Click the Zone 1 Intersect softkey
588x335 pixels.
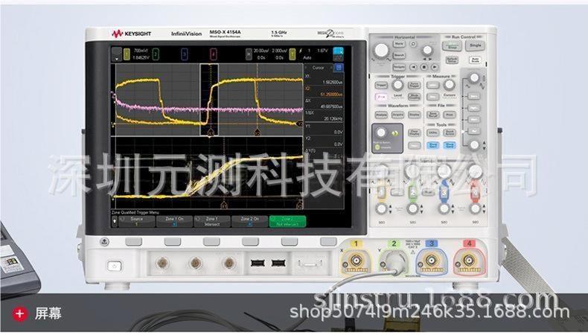tap(212, 221)
